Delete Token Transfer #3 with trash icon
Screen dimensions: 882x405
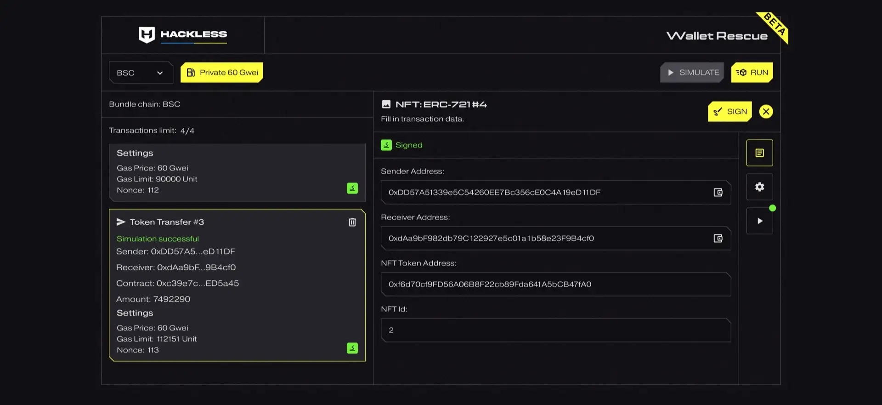(352, 222)
